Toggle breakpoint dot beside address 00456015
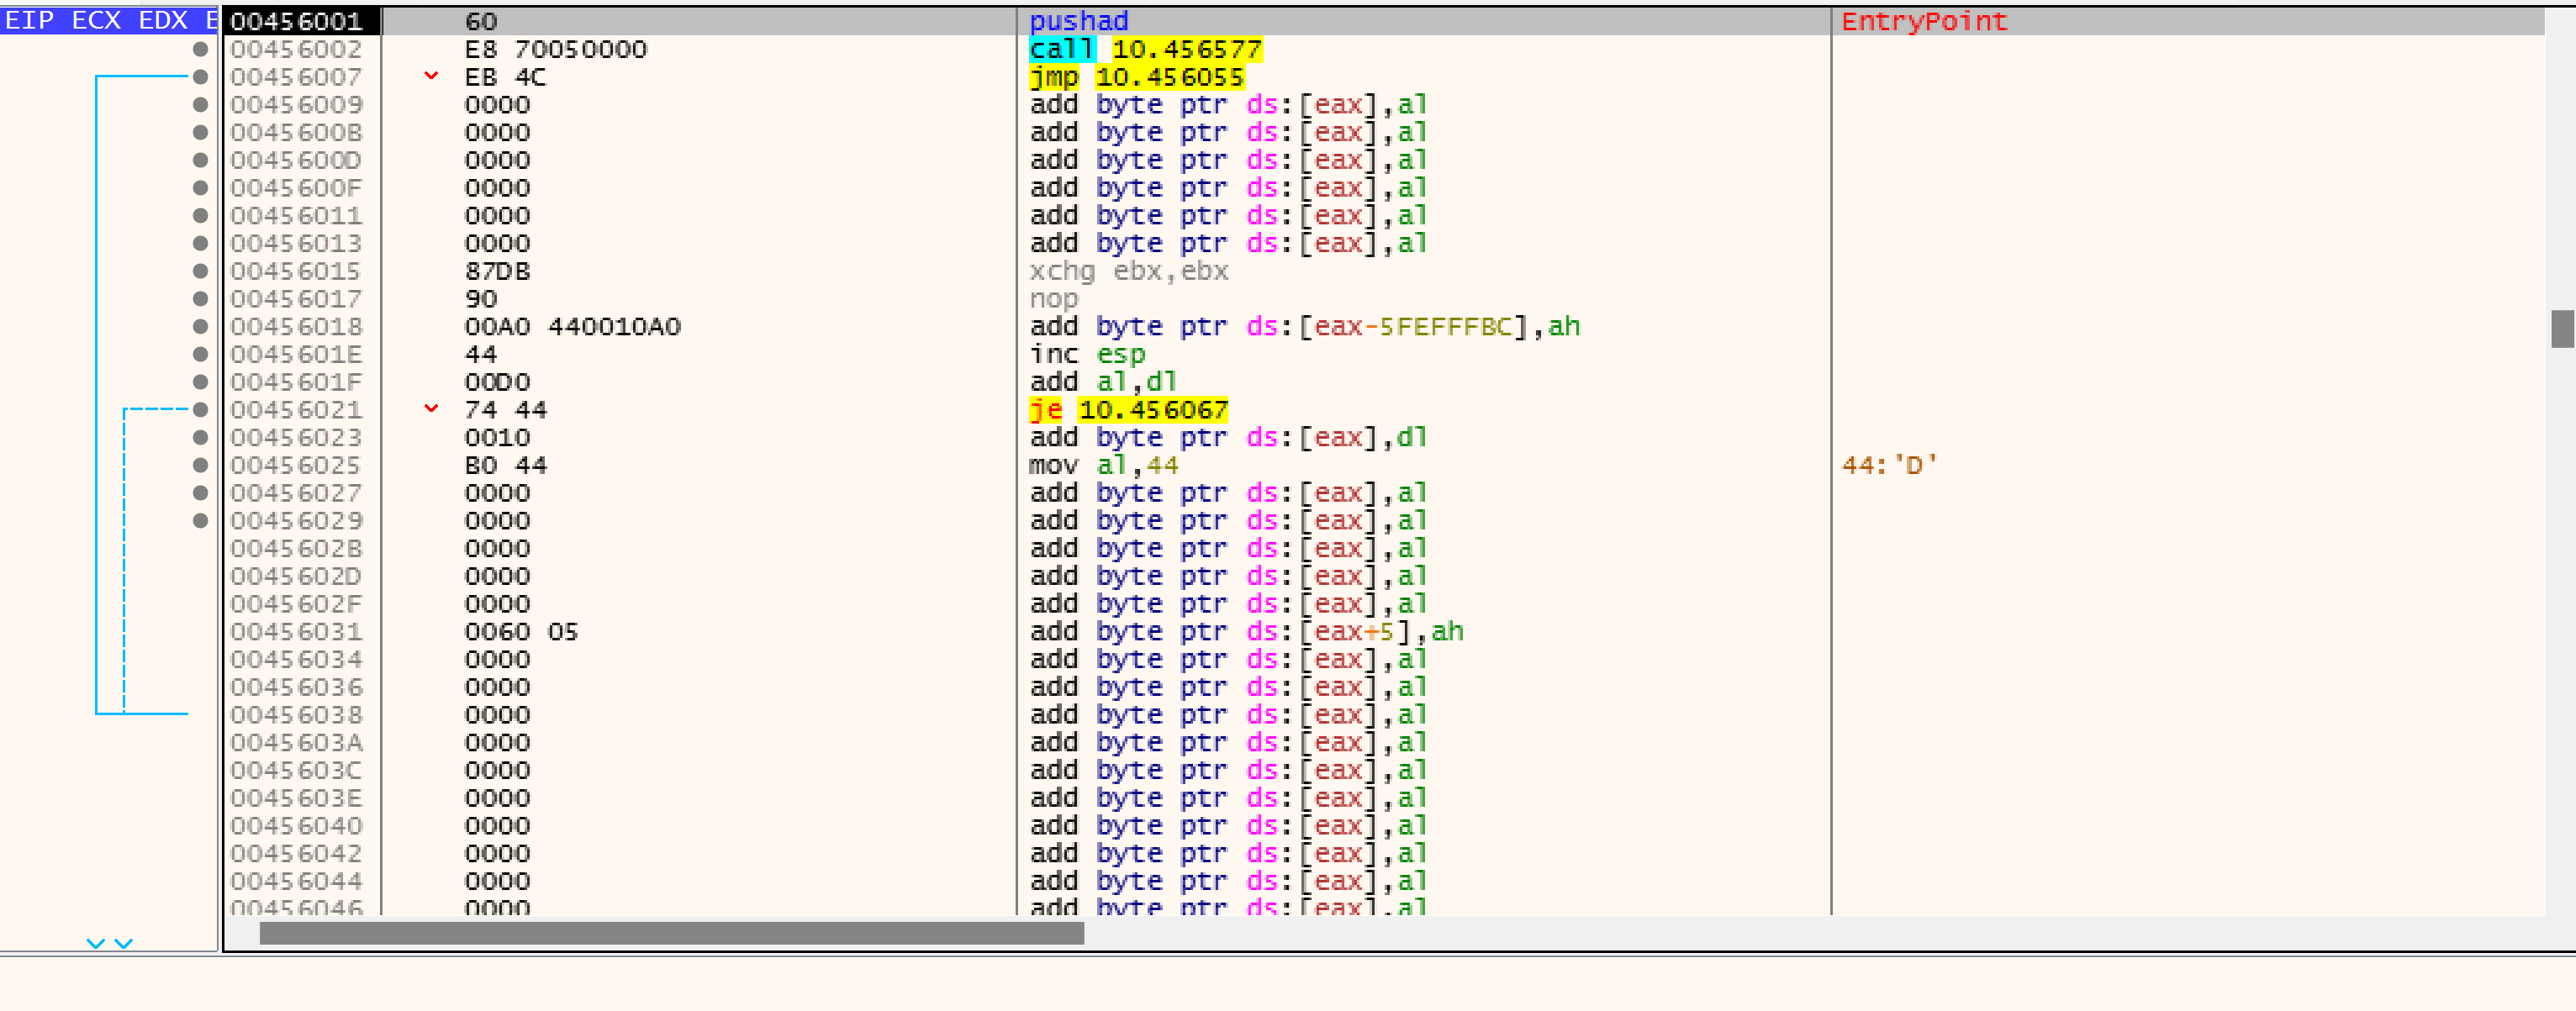The width and height of the screenshot is (2576, 1011). point(200,271)
